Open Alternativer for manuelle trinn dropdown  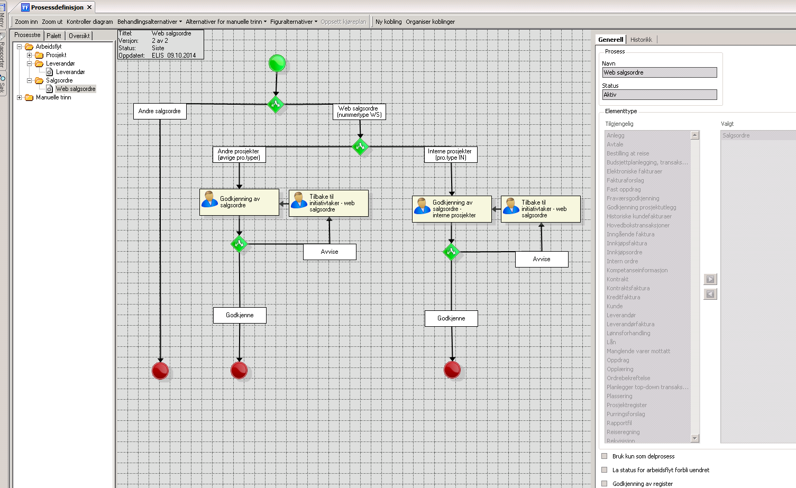(226, 22)
